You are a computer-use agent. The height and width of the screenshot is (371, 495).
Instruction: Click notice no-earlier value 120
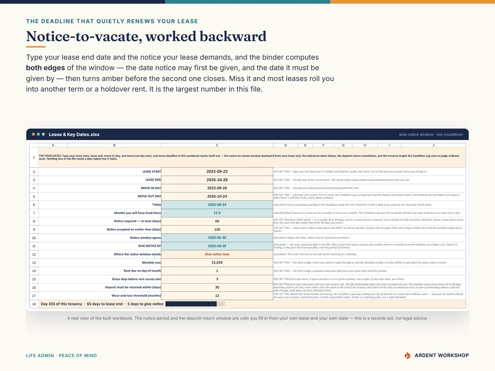pos(217,229)
